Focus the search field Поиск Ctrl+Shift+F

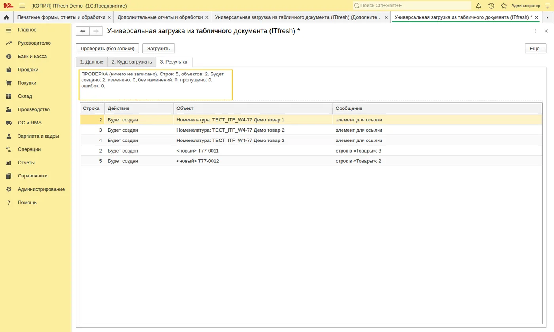pos(412,6)
